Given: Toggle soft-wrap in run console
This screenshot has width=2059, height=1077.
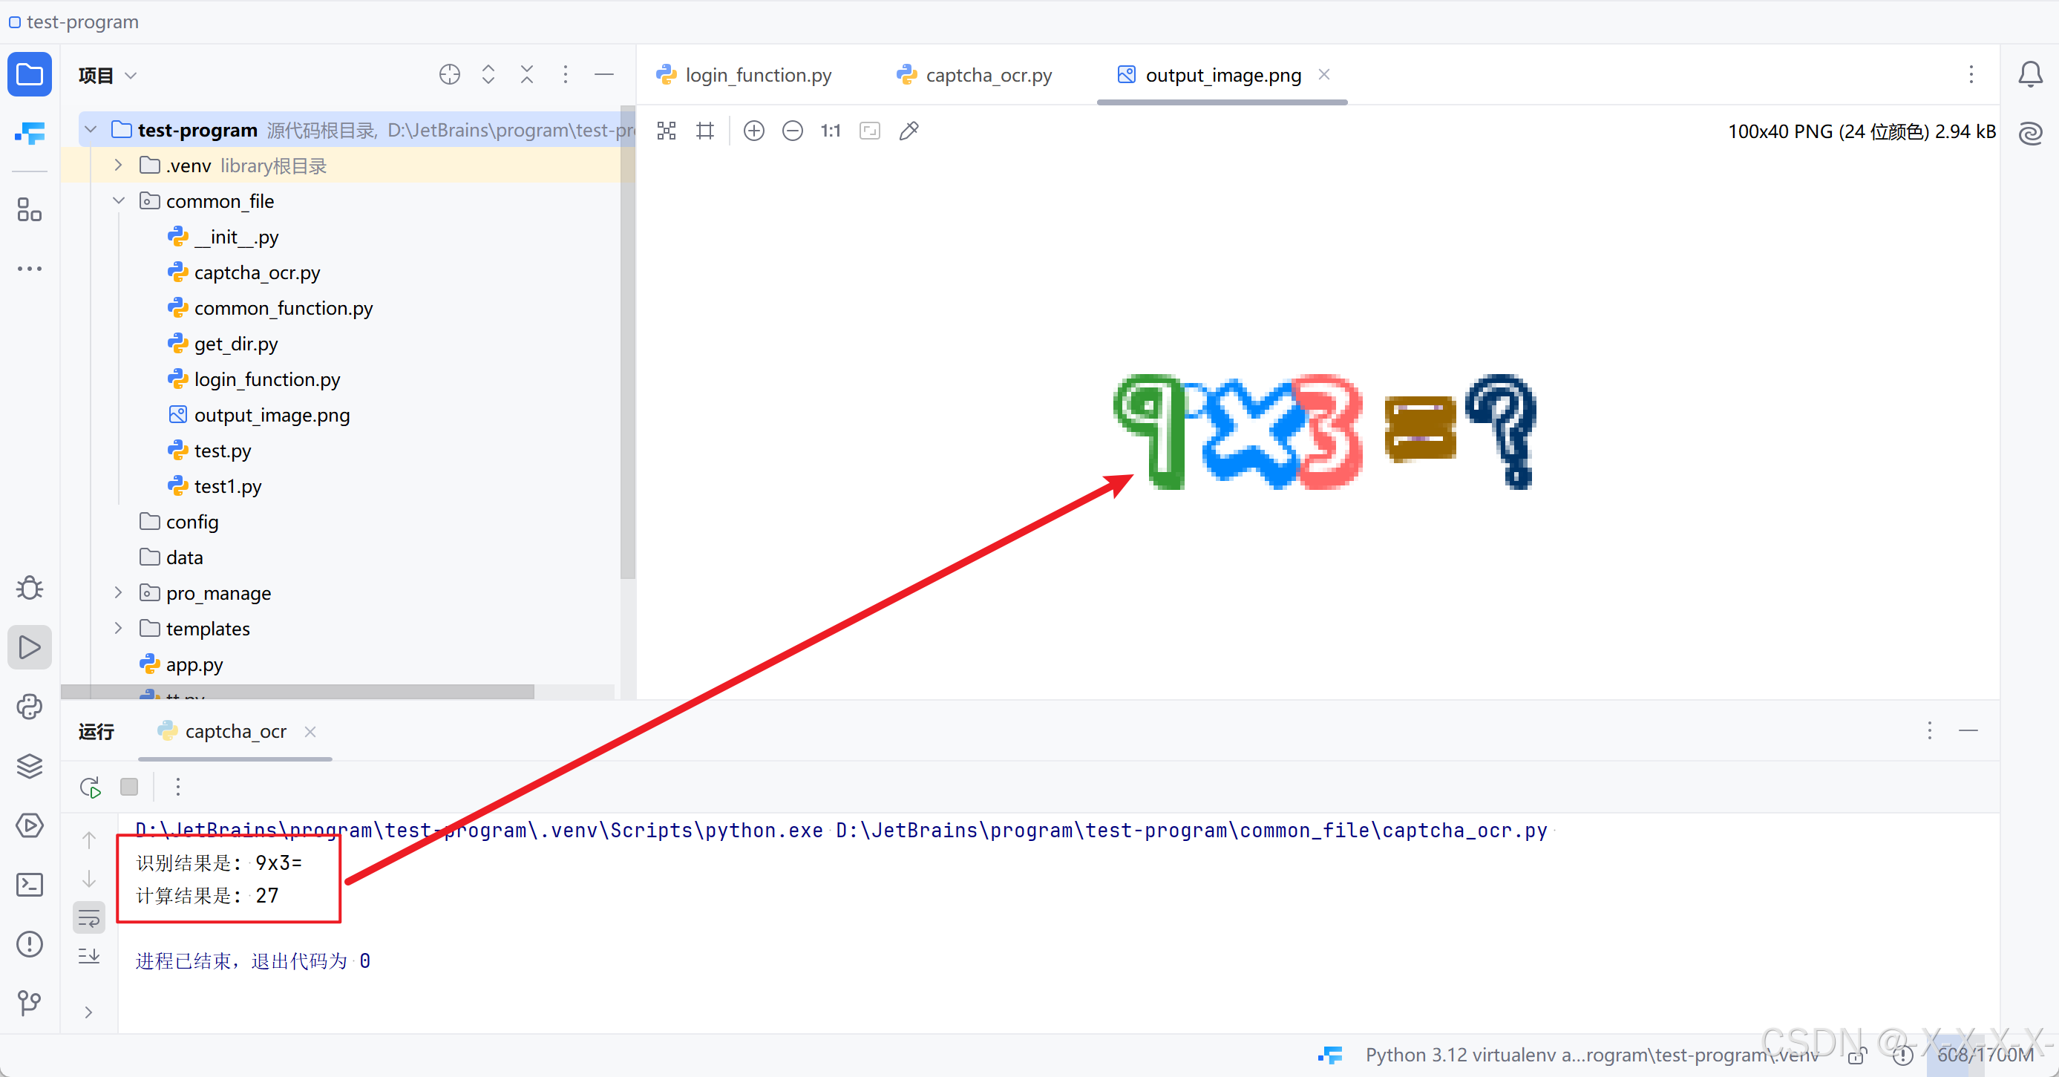Looking at the screenshot, I should pyautogui.click(x=89, y=918).
